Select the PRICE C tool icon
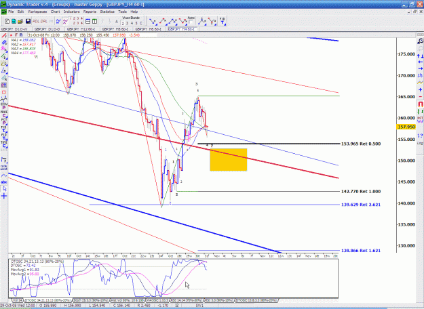The image size is (424, 309). [4, 115]
